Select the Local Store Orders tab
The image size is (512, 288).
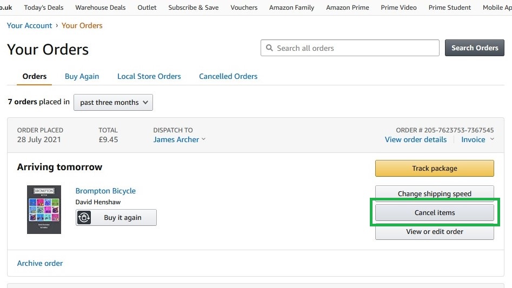tap(149, 76)
